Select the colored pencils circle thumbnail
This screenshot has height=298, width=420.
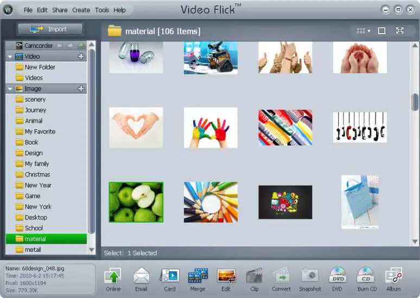[x=211, y=202]
